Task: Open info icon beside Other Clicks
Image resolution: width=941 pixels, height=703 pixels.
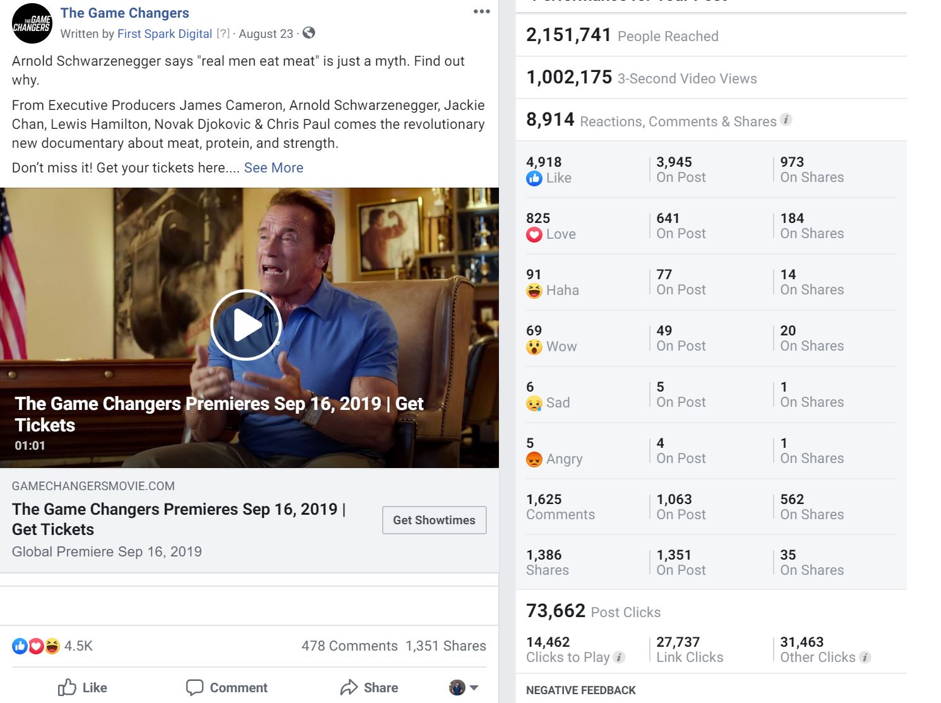Action: 865,658
